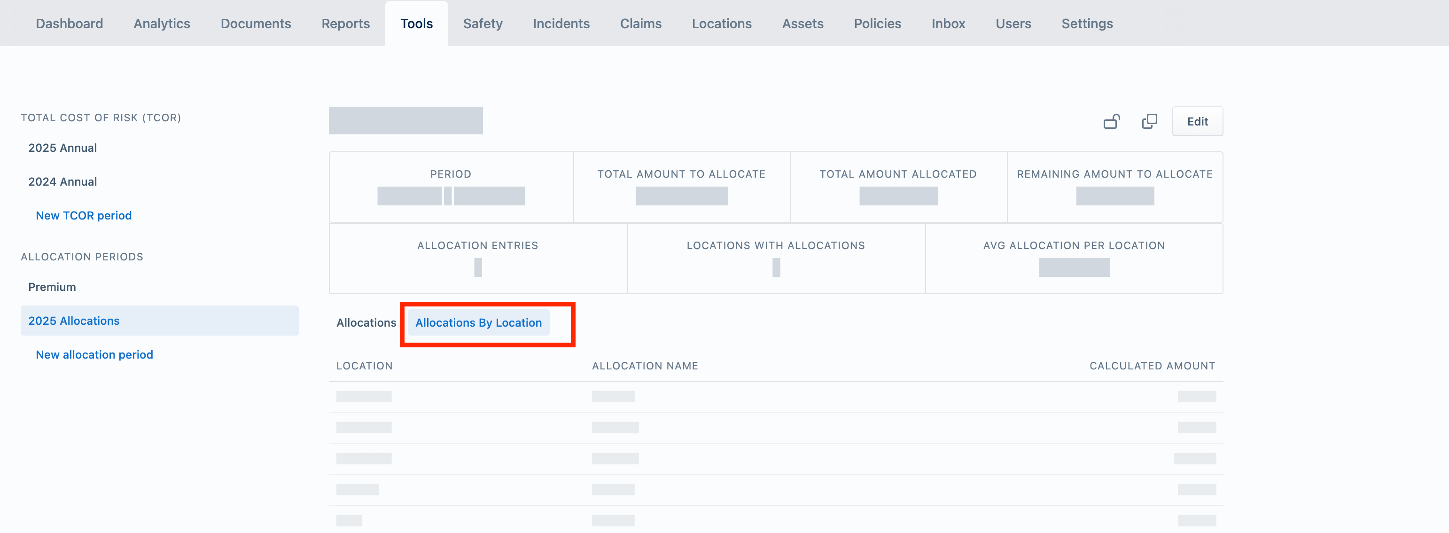1449x533 pixels.
Task: Click REMAINING AMOUNT TO ALLOCATE card
Action: (1115, 187)
